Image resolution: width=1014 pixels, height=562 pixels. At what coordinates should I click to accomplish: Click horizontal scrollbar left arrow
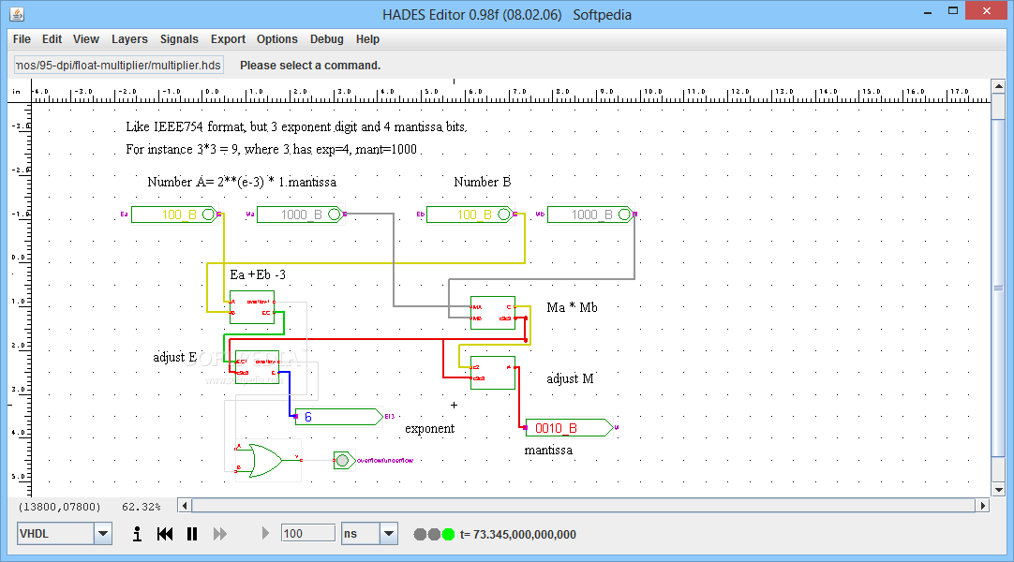185,506
